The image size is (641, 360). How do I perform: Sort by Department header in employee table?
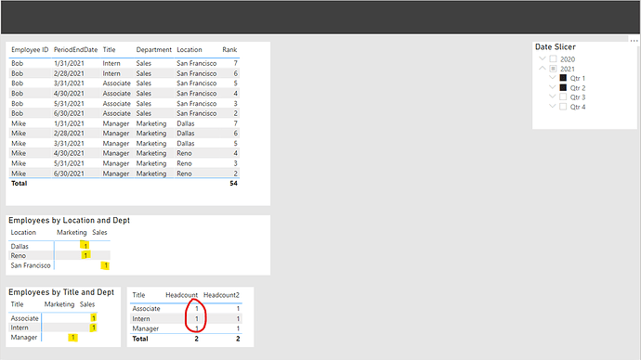(153, 50)
